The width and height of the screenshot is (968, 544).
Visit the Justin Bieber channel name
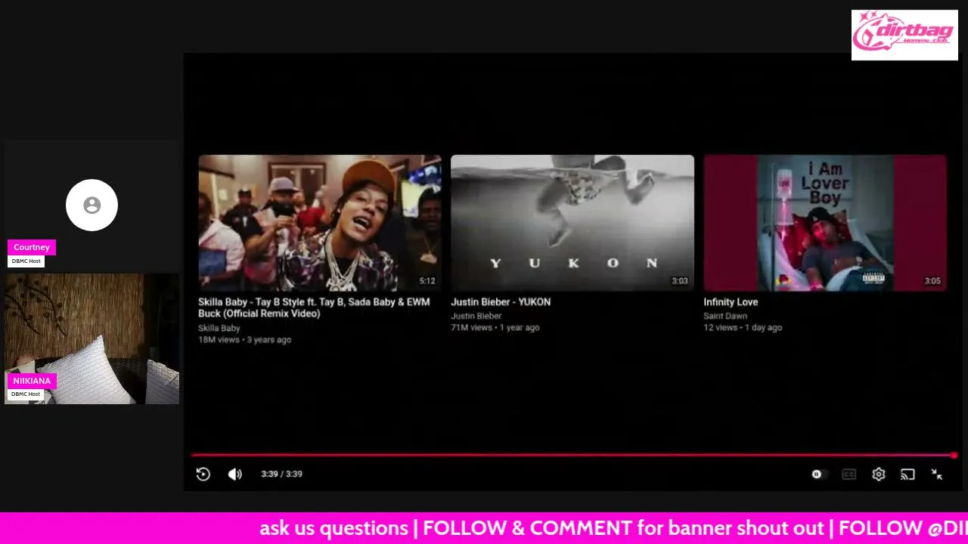click(x=476, y=316)
